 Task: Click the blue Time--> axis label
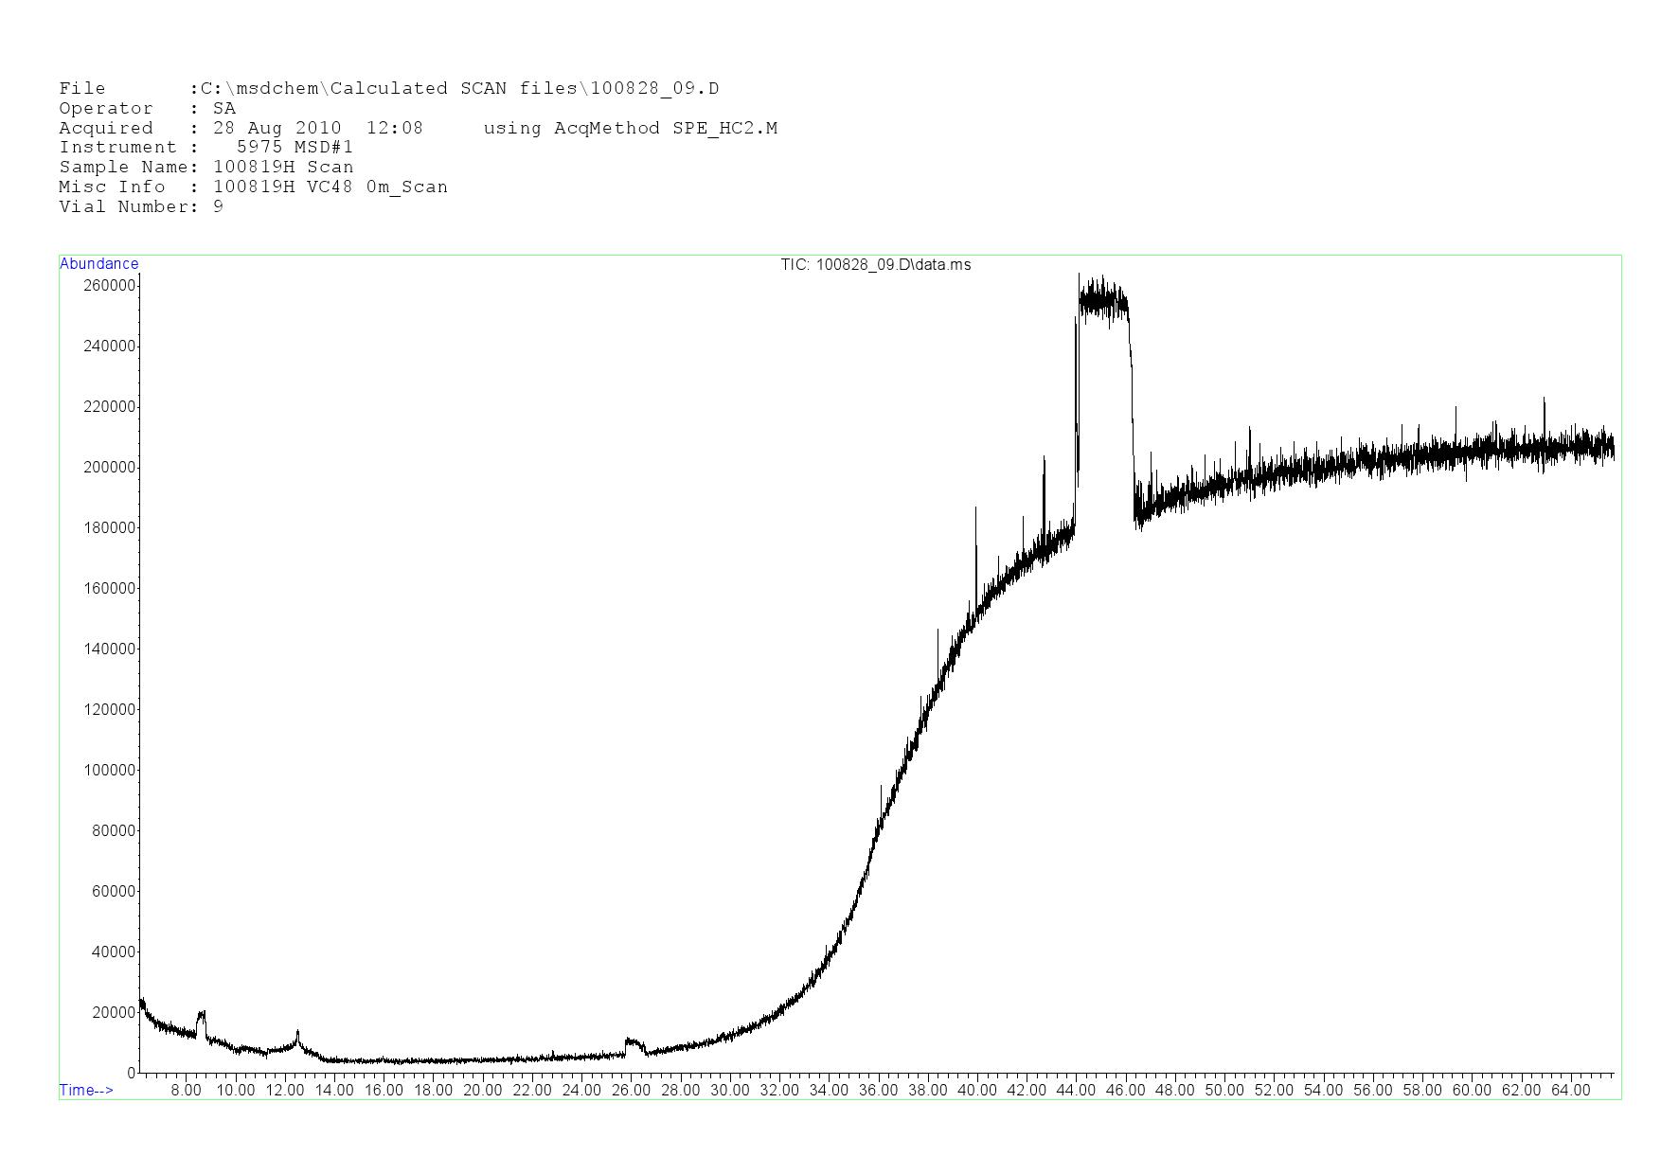[86, 1090]
